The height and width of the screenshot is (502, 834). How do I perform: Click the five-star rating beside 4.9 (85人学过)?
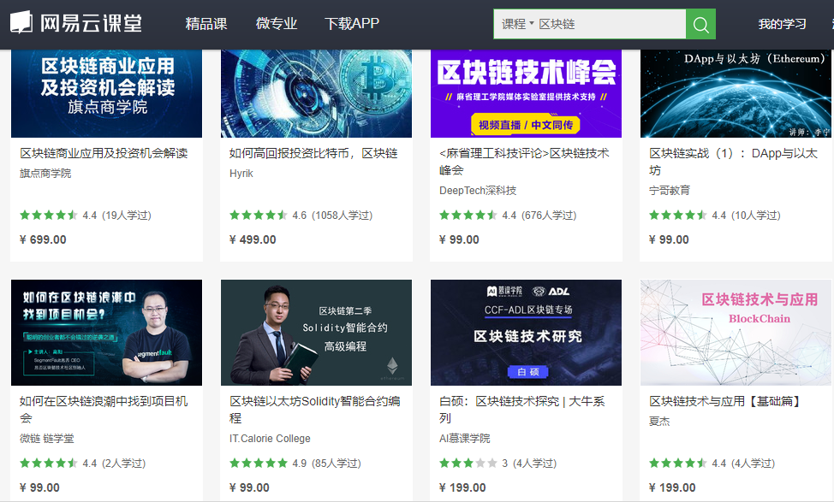pyautogui.click(x=258, y=464)
